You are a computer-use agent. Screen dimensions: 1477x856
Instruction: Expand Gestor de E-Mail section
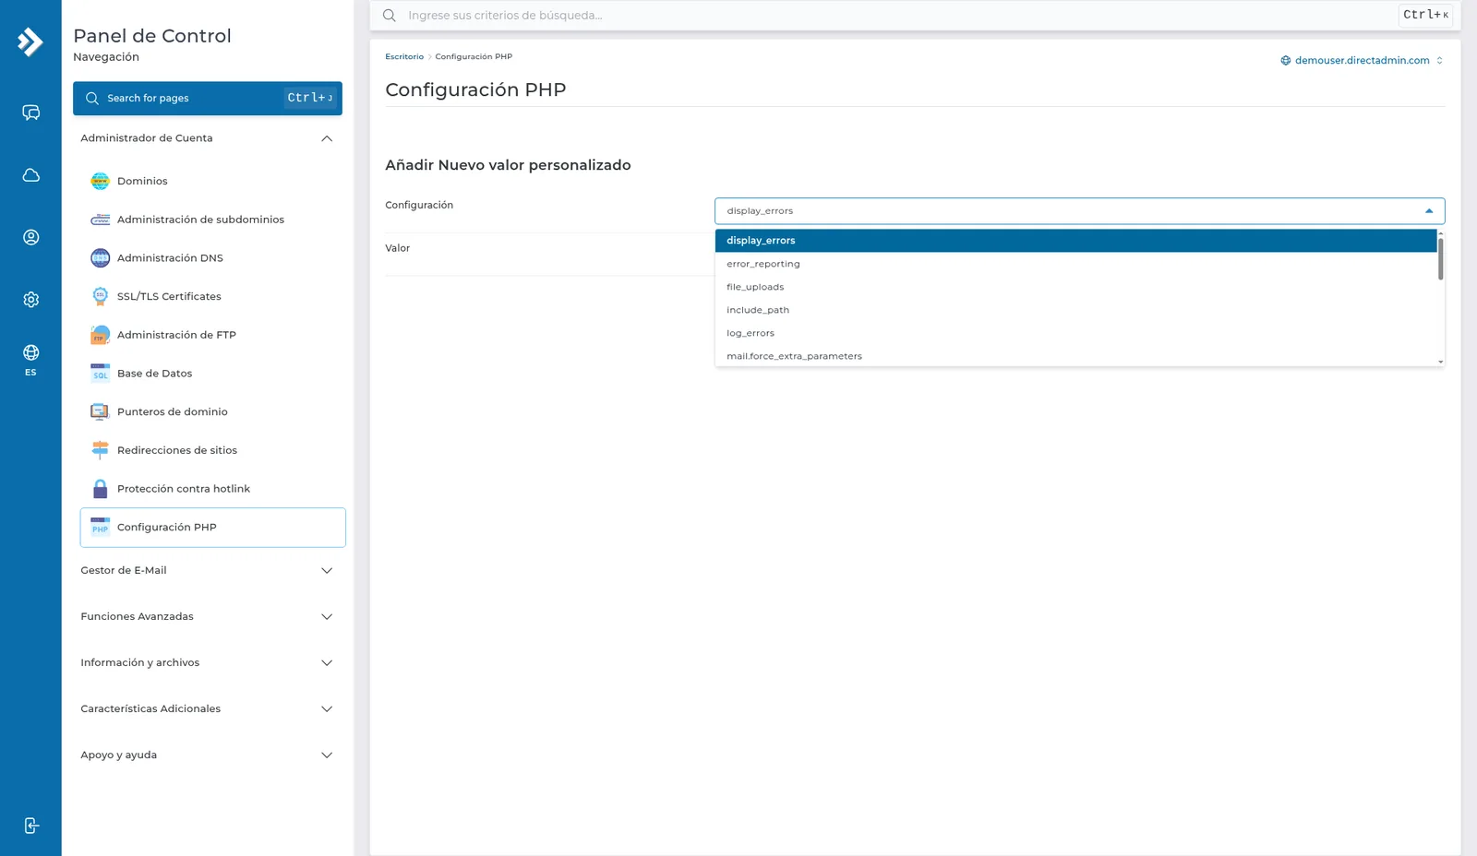pos(208,570)
